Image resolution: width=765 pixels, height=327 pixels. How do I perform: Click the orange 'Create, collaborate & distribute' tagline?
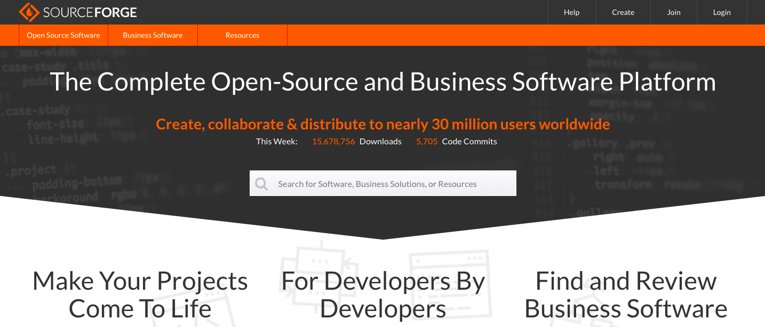pyautogui.click(x=382, y=124)
